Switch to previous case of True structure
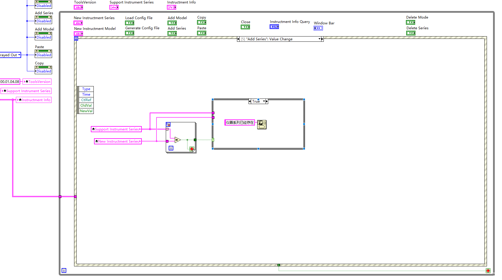This screenshot has height=280, width=502. tap(250, 101)
